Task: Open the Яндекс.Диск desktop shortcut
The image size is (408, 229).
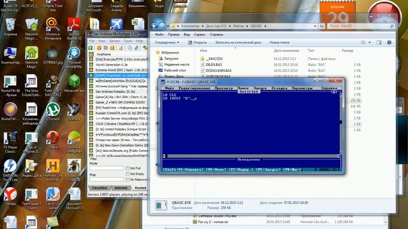Action: (31, 168)
